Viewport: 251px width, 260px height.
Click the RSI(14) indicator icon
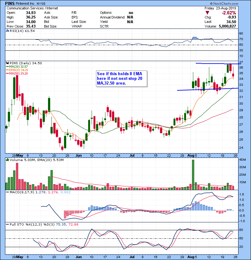(7, 31)
